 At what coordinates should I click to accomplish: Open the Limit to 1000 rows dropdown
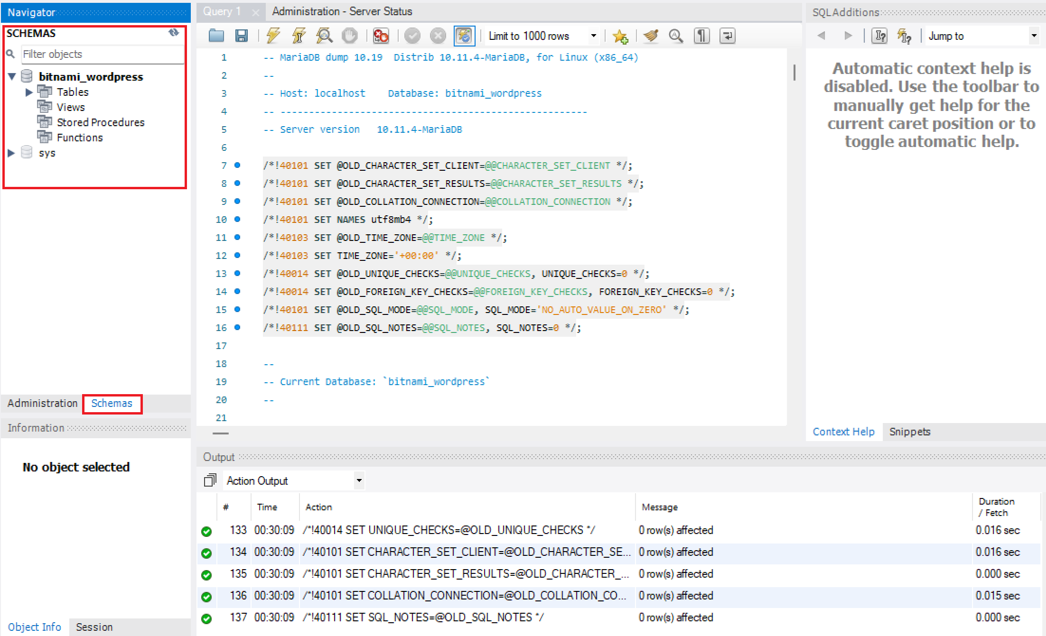pyautogui.click(x=593, y=36)
